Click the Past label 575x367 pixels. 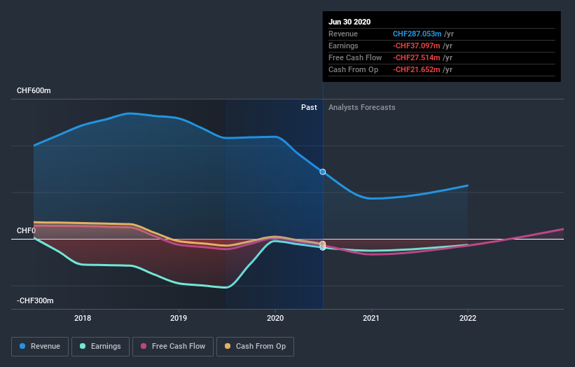pyautogui.click(x=309, y=107)
